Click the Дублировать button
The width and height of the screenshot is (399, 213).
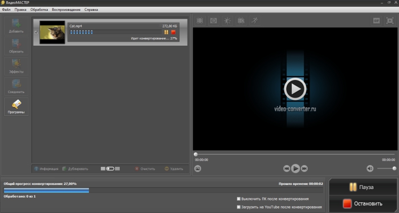click(75, 168)
